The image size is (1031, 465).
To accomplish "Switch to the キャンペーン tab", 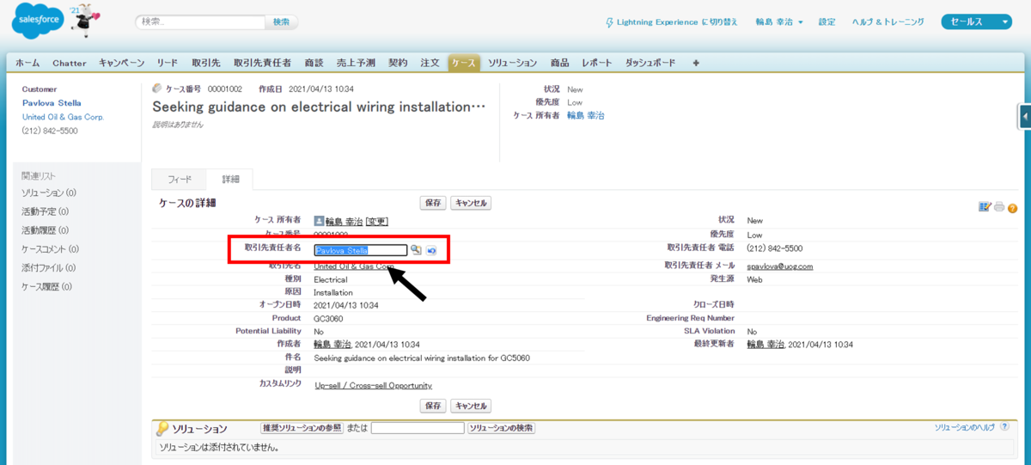I will coord(122,63).
